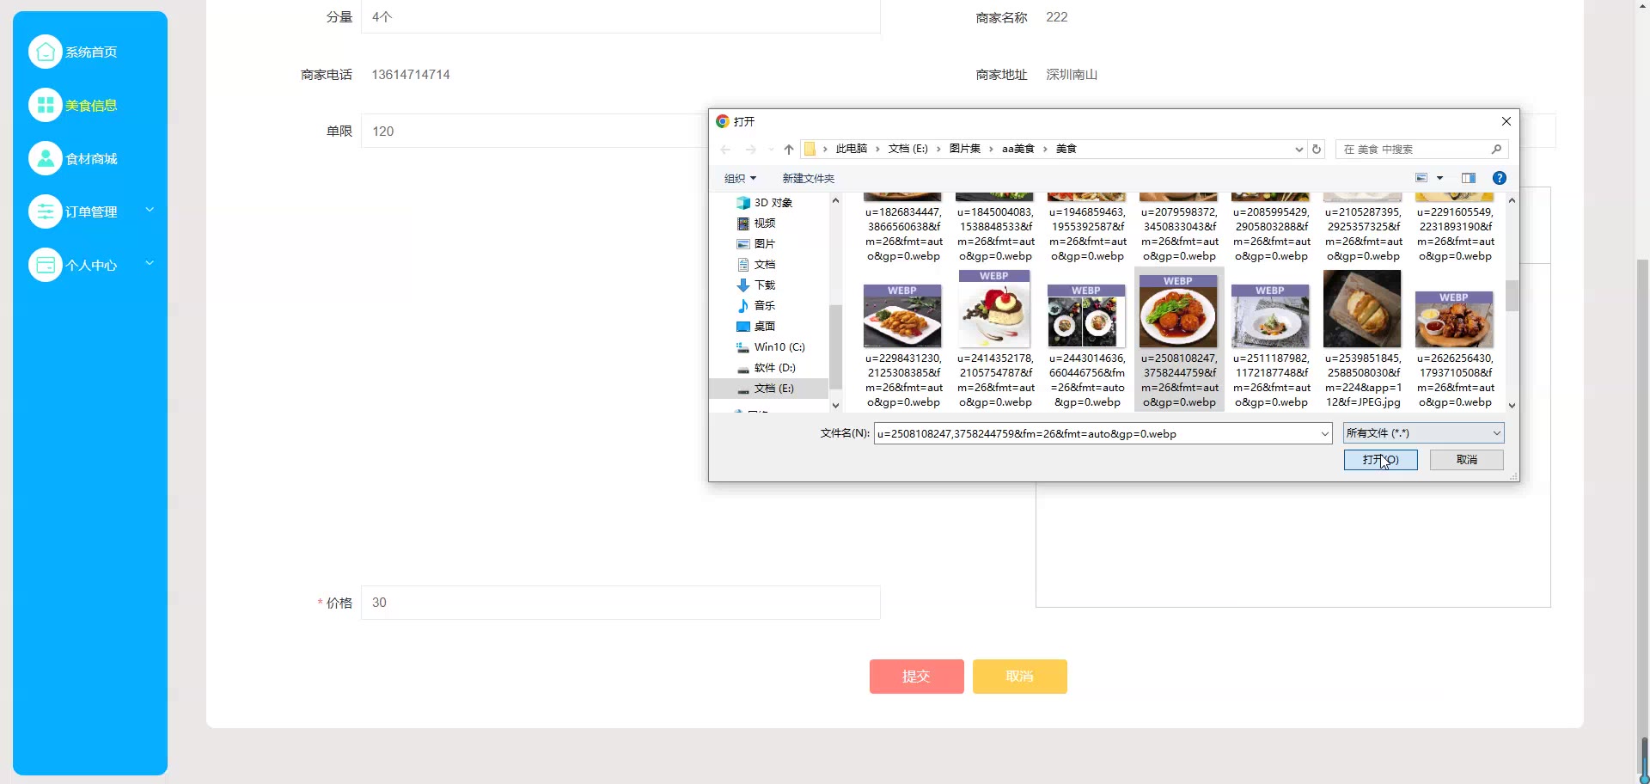Go up one folder level in dialog

click(789, 150)
